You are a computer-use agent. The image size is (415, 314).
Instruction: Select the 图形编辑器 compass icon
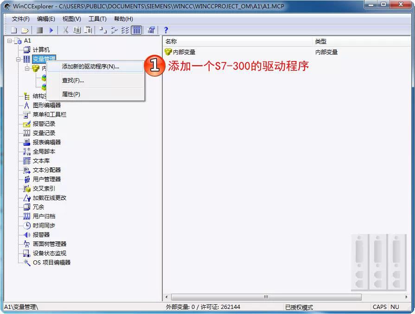(27, 105)
